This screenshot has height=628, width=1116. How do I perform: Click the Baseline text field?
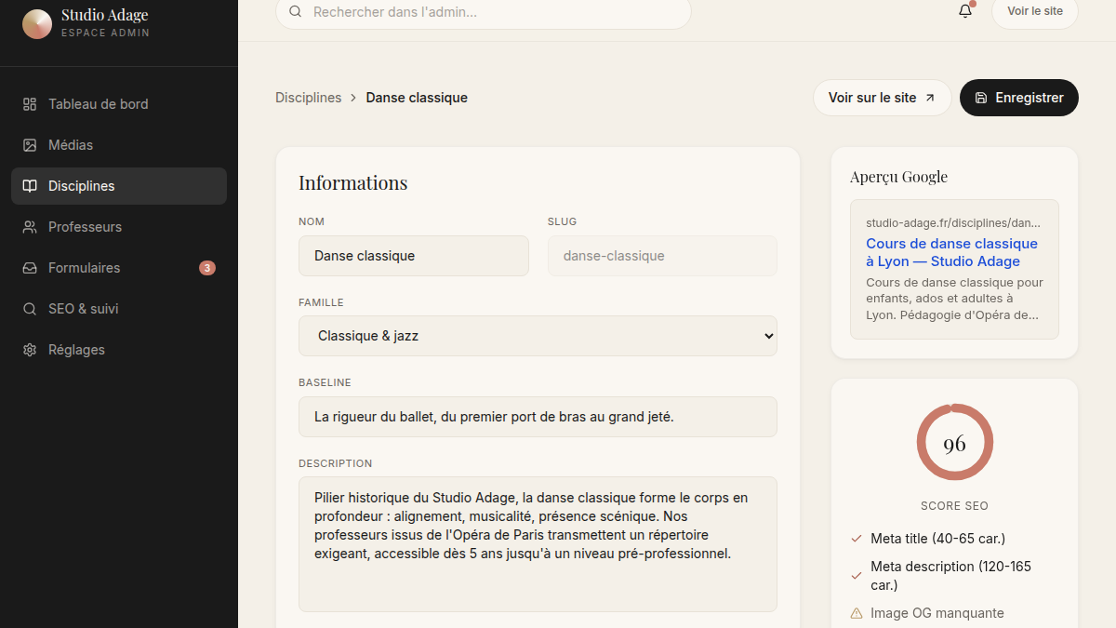(538, 417)
